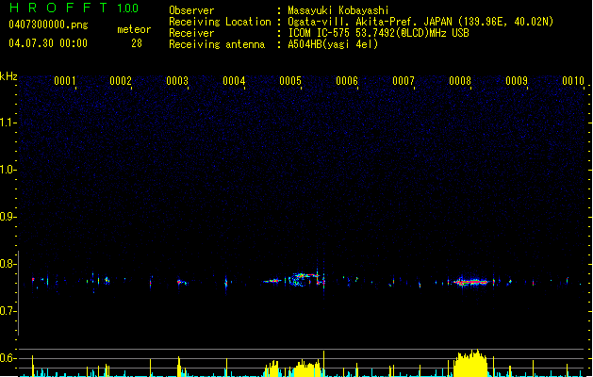Screen dimensions: 593x377
Task: Click location text Ogata-vill. Akita-Pref. JAPAN
Action: click(370, 22)
